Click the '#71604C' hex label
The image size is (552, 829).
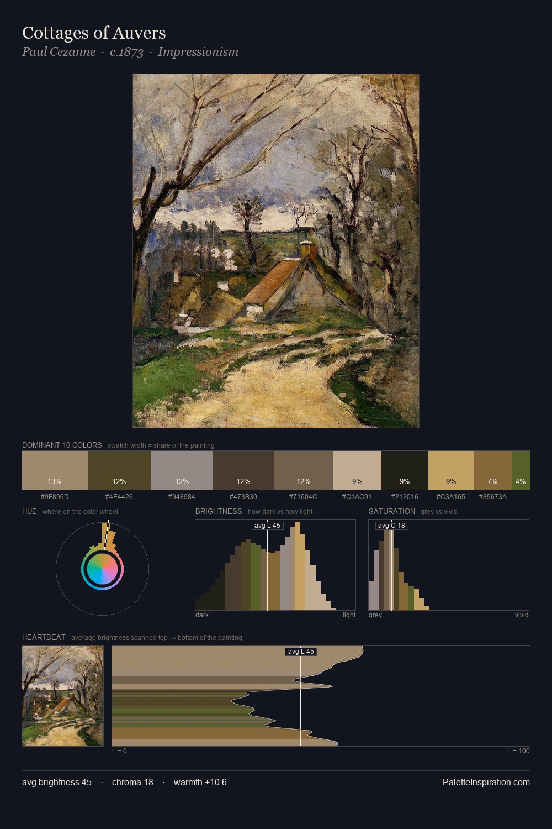(x=303, y=497)
